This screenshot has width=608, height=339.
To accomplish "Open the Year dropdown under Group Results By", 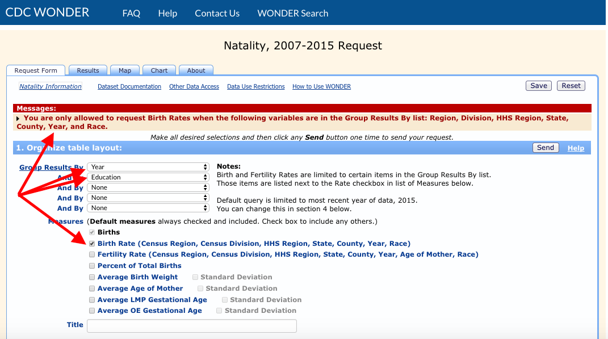I will (148, 167).
